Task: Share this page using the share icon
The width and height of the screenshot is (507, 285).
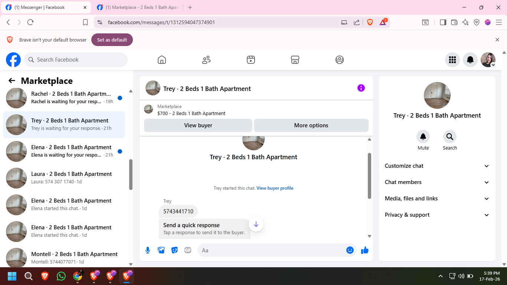Action: (x=357, y=22)
